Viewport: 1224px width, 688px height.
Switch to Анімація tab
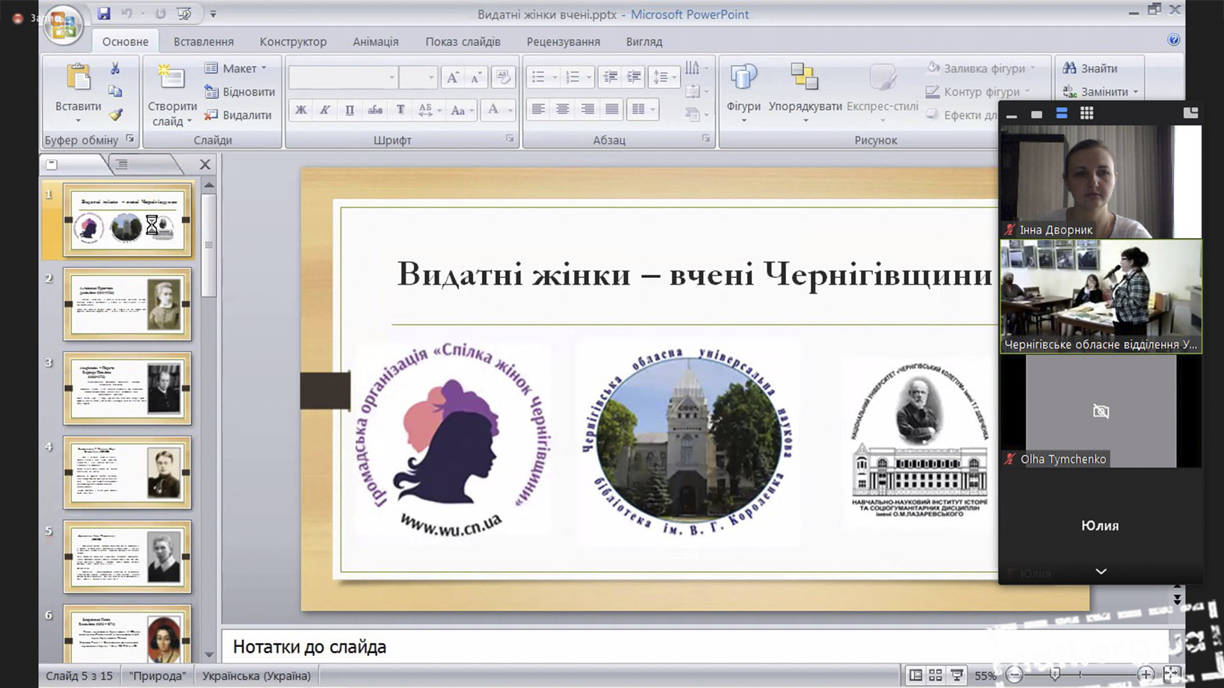(376, 42)
